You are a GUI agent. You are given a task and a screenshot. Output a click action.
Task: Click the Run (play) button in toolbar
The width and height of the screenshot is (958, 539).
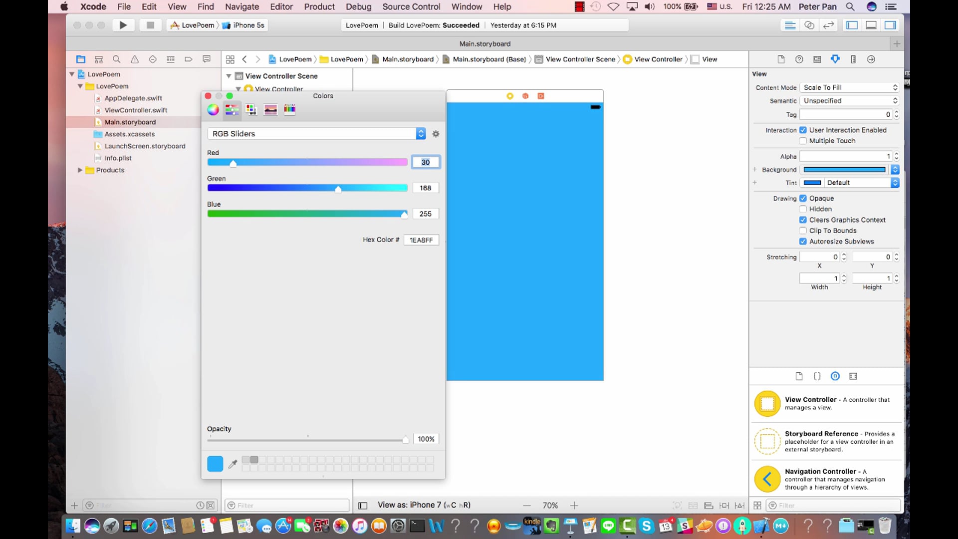tap(123, 25)
